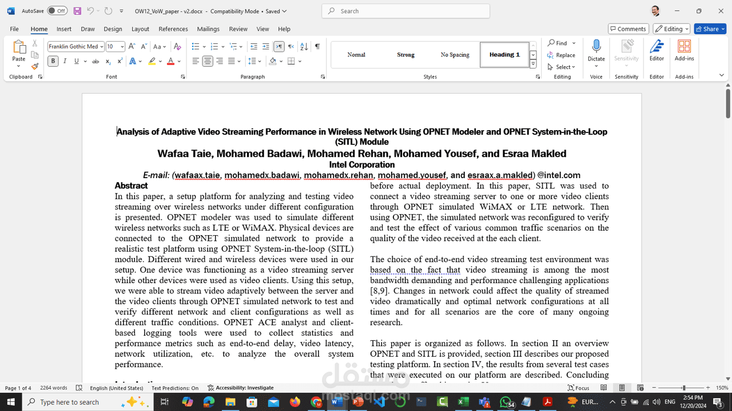Screen dimensions: 732x411
Task: Open the Select dropdown in Editing group
Action: (x=561, y=67)
